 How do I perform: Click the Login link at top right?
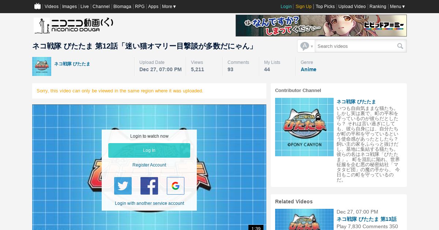coord(286,7)
